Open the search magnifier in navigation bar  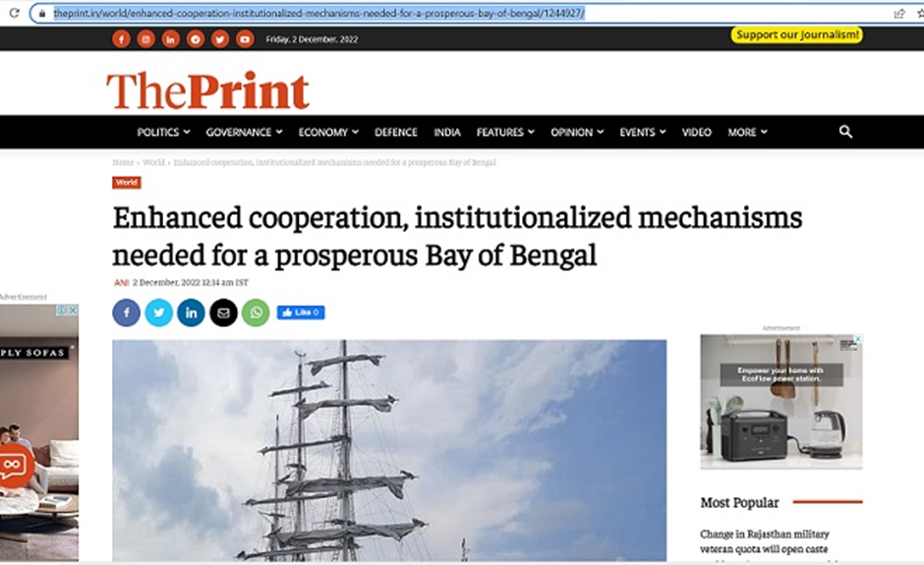tap(845, 132)
